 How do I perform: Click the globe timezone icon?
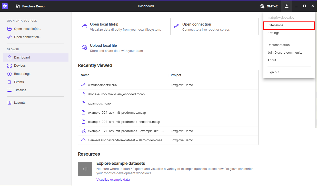click(262, 6)
